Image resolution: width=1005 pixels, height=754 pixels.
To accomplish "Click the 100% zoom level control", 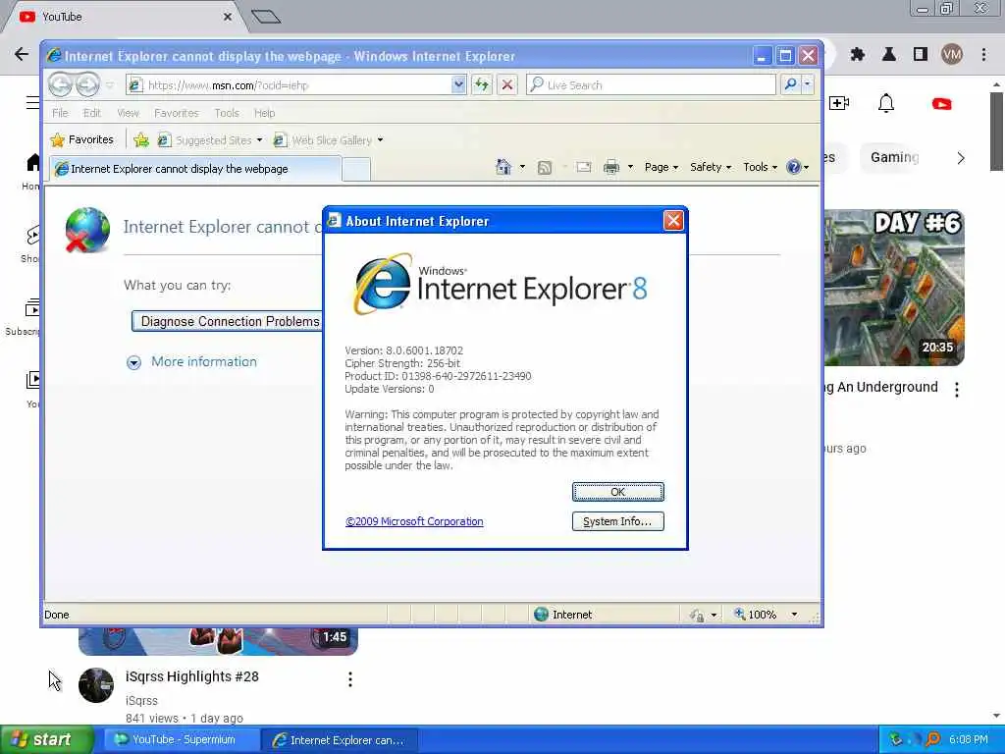I will click(x=757, y=615).
